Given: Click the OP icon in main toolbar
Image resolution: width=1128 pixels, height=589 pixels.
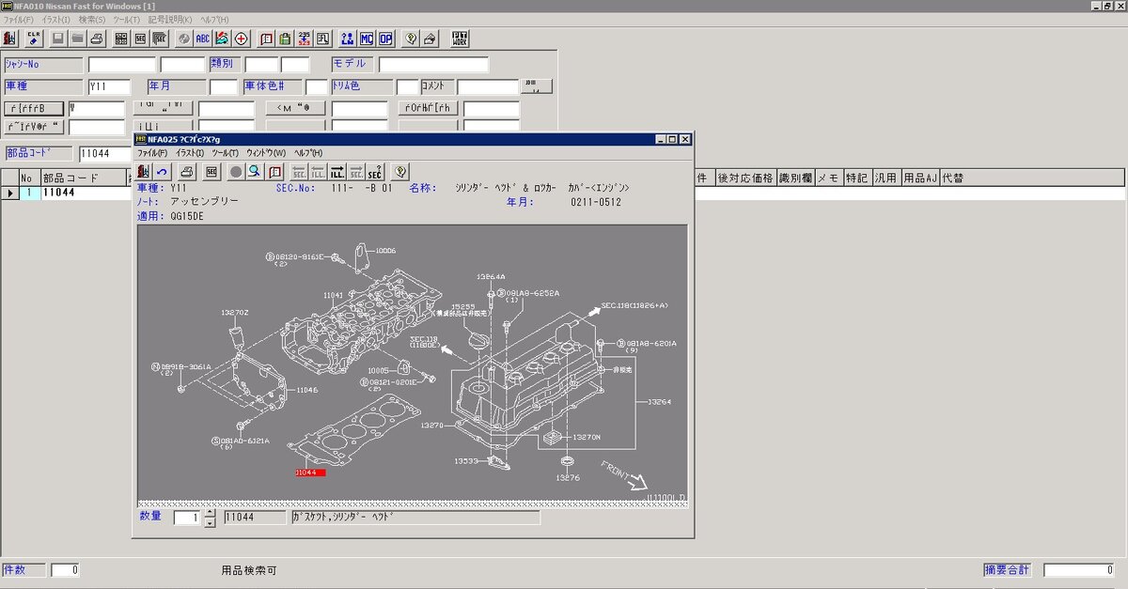Looking at the screenshot, I should coord(384,39).
